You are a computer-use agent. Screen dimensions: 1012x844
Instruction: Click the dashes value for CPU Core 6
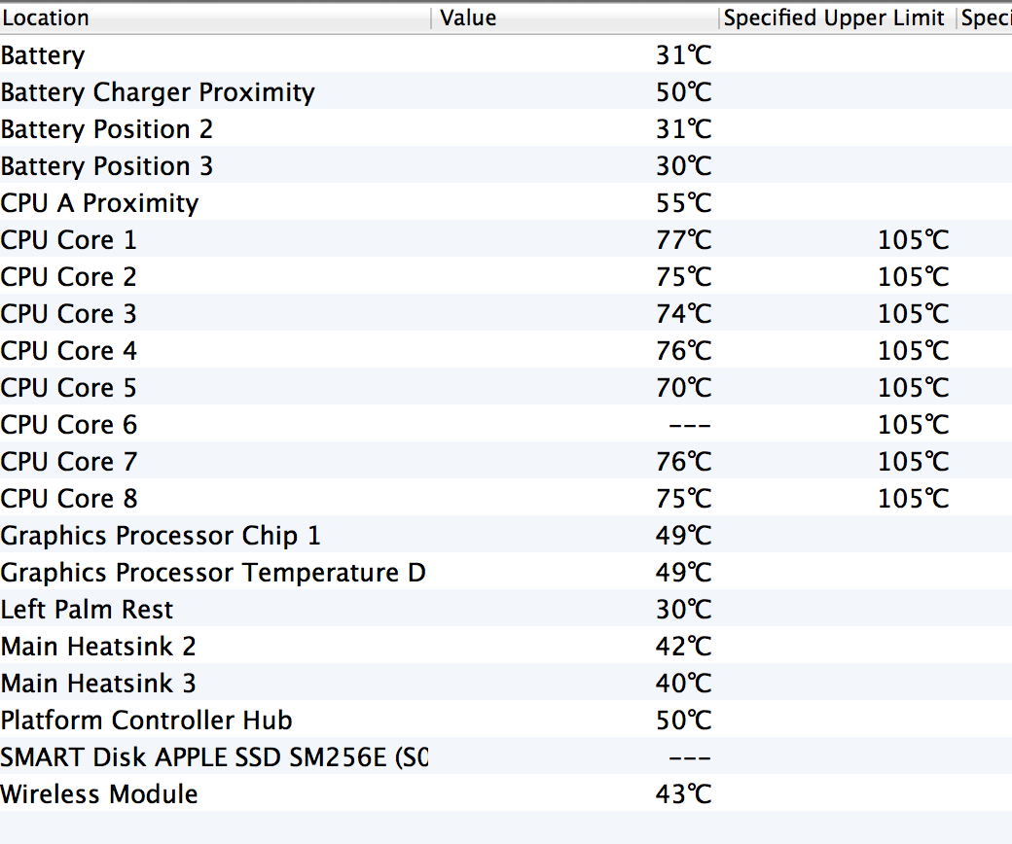pos(689,426)
